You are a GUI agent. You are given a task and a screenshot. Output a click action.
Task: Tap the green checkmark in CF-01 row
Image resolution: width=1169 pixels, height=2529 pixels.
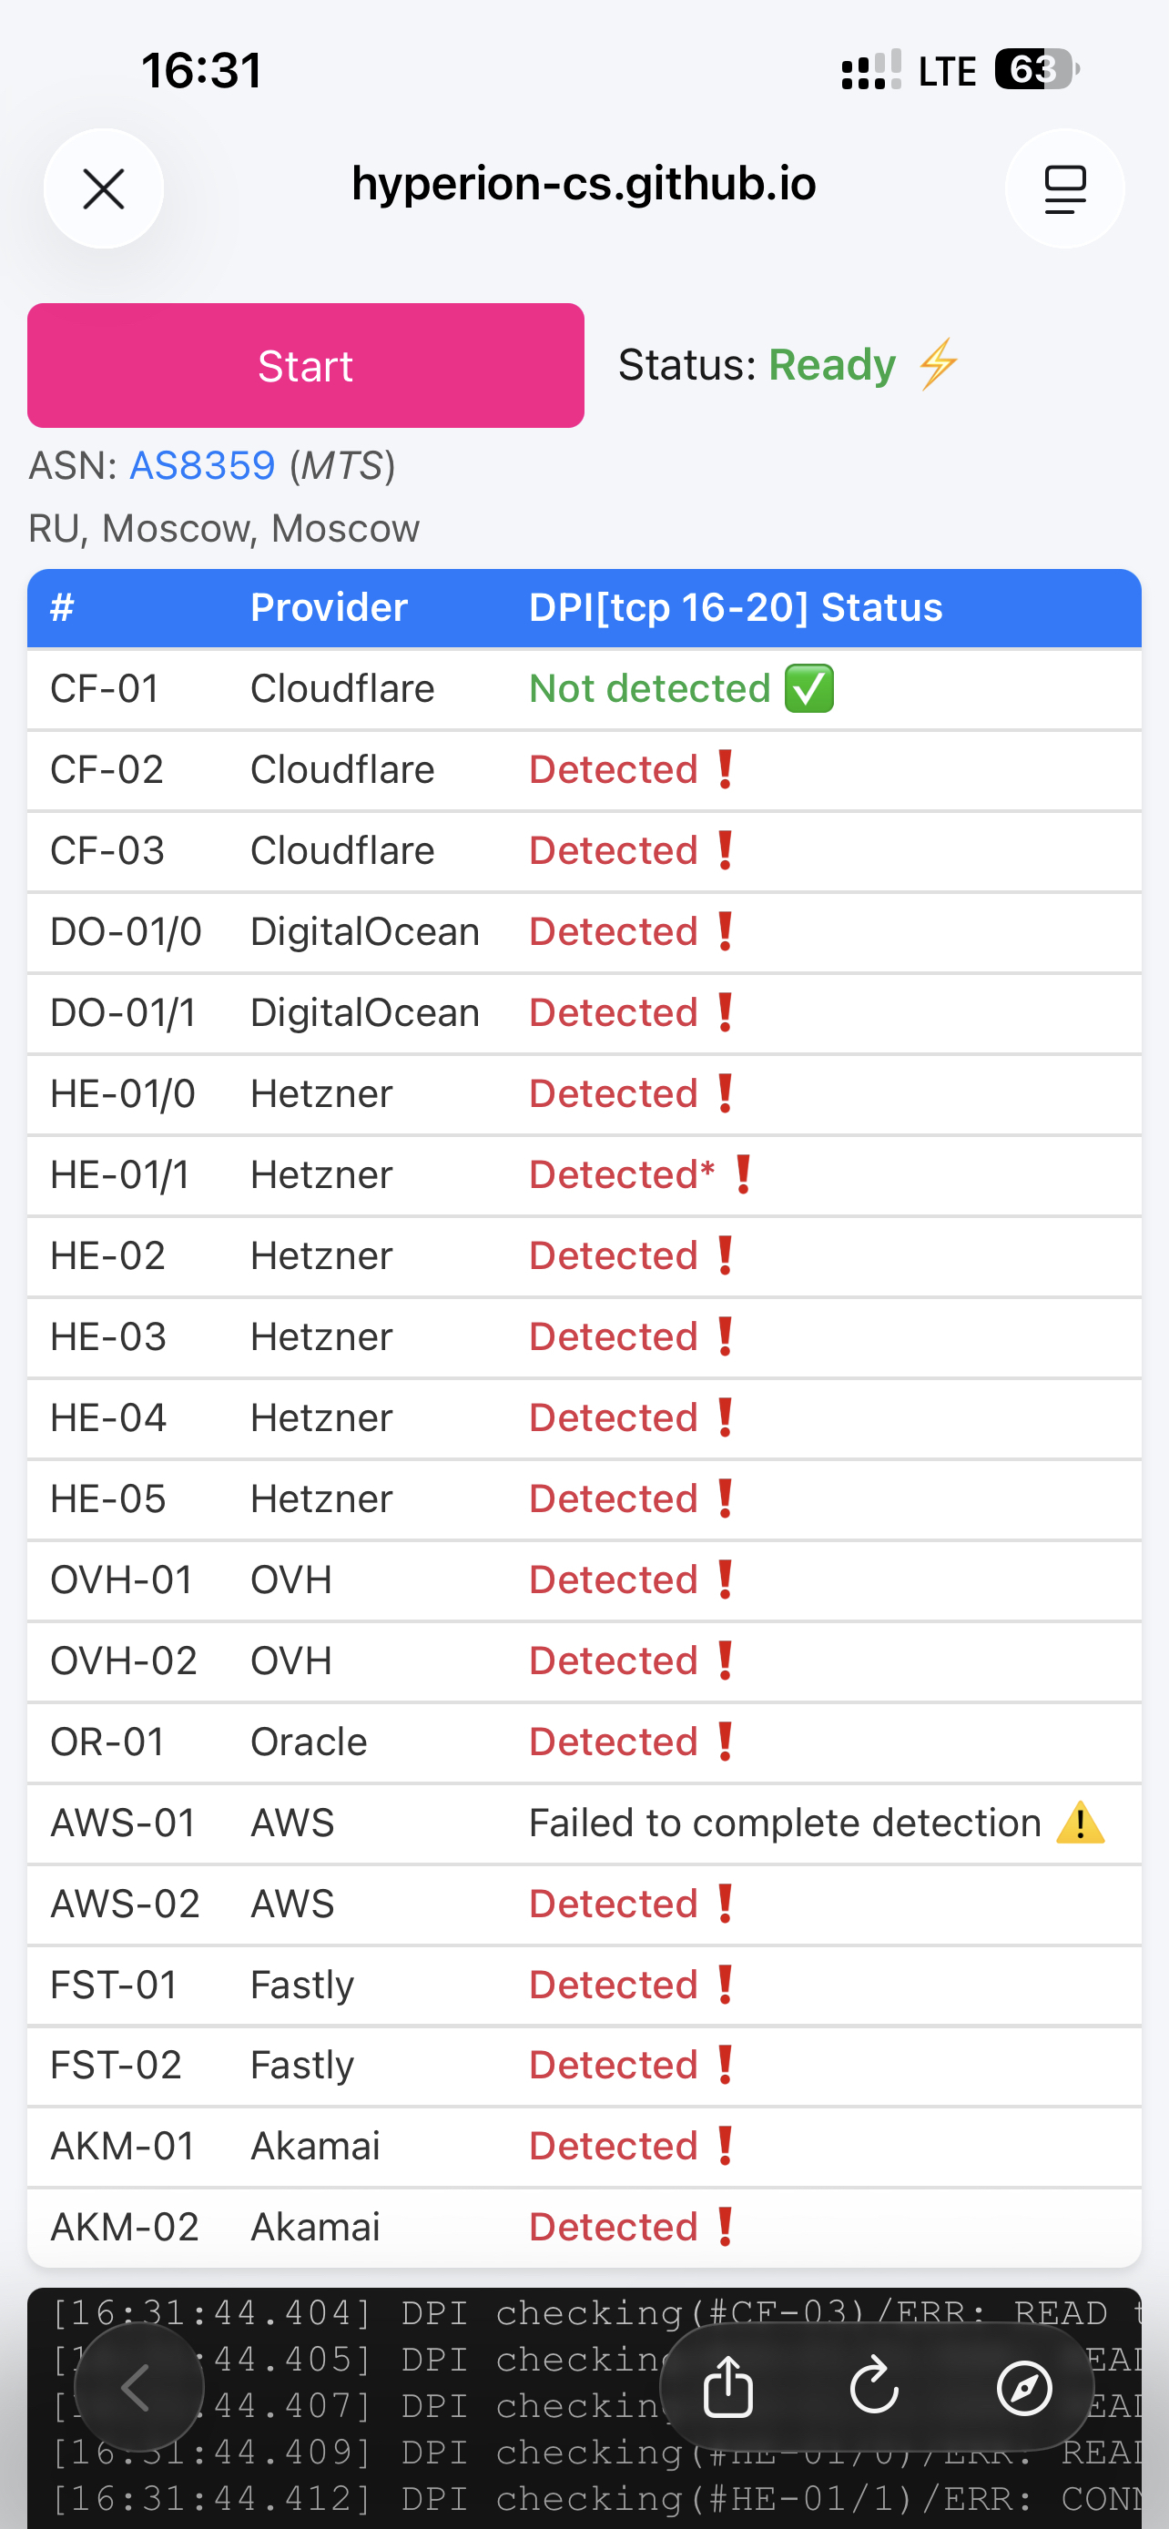point(809,688)
